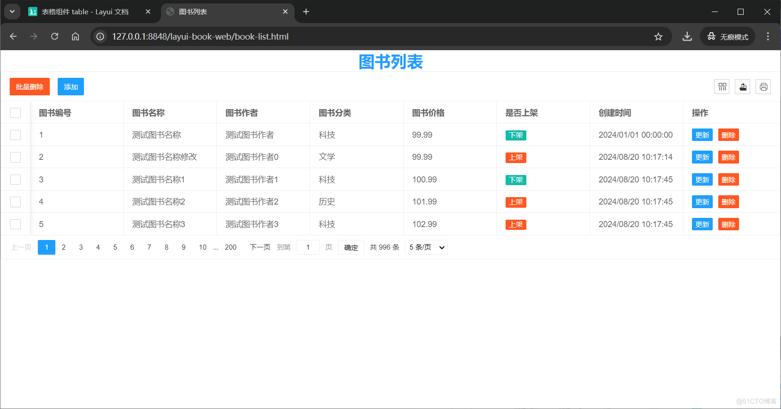Click the 批量删除 button
Image resolution: width=781 pixels, height=409 pixels.
pos(30,87)
